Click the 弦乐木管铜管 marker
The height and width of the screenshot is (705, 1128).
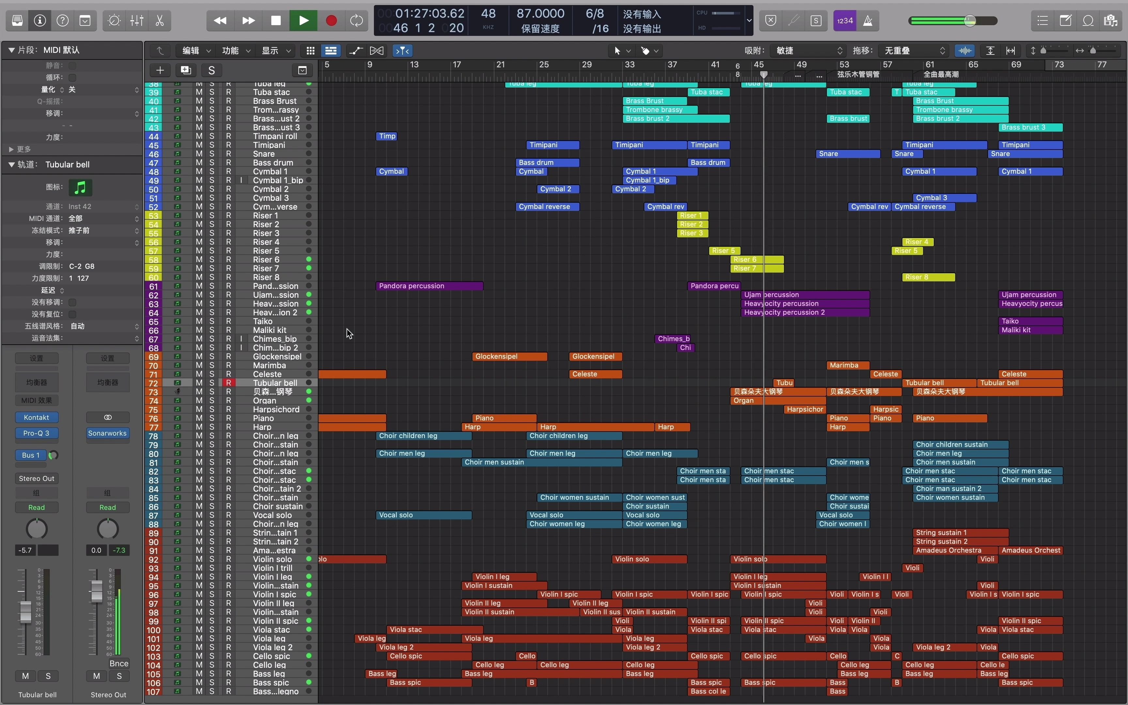click(858, 75)
